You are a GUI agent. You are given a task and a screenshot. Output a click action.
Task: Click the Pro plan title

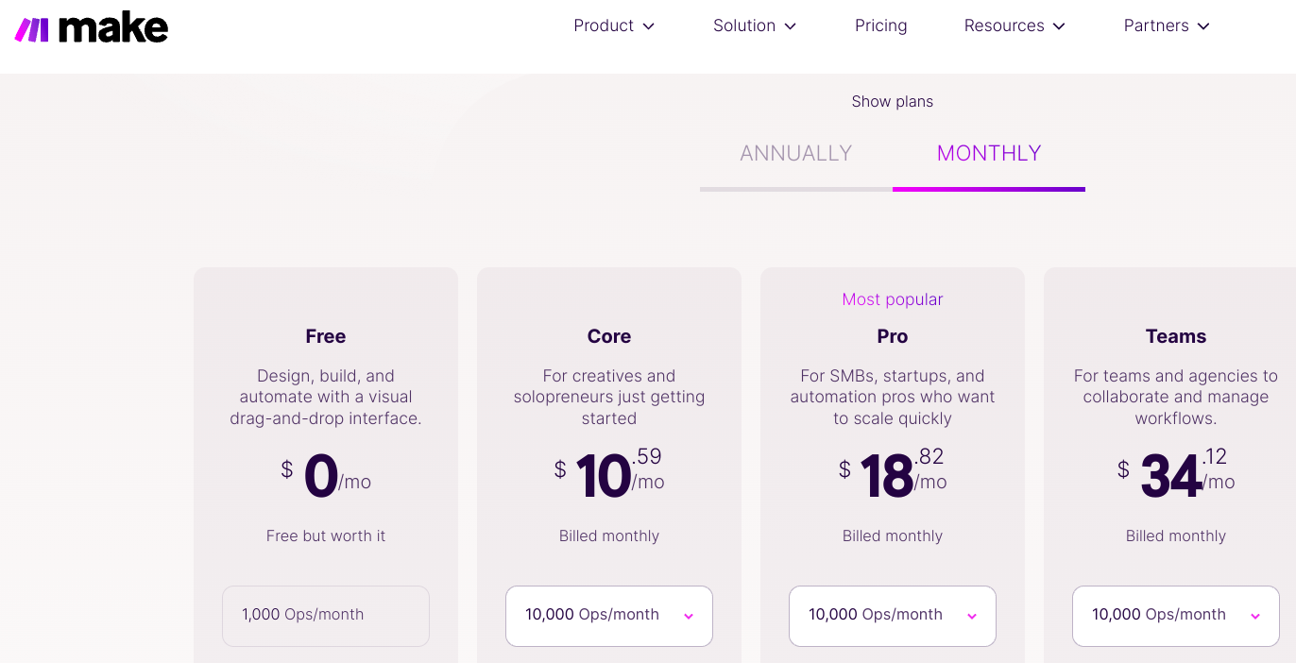click(893, 336)
